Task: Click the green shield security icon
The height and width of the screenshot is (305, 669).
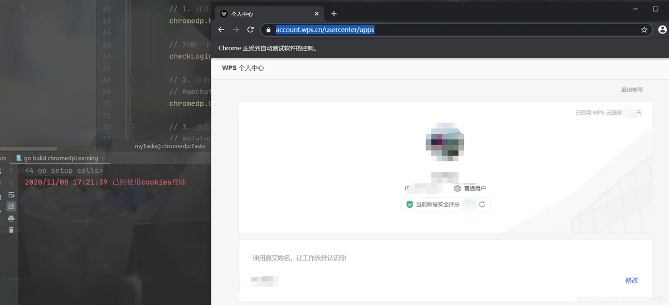Action: point(409,205)
